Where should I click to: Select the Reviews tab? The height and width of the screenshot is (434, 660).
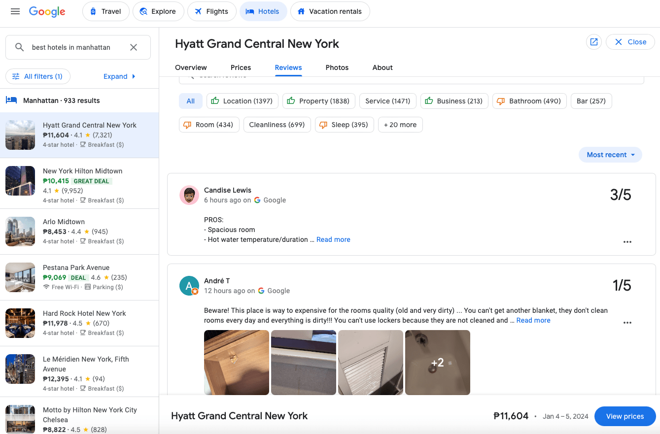(288, 67)
